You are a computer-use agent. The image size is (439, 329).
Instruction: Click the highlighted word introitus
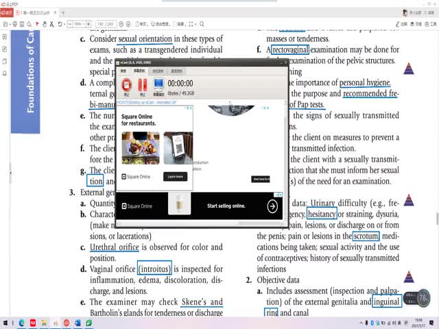tap(154, 269)
